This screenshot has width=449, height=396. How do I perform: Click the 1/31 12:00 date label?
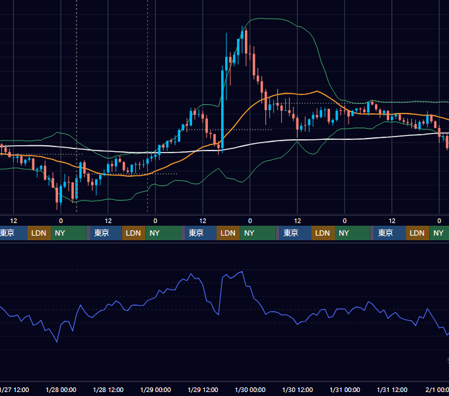coord(392,389)
